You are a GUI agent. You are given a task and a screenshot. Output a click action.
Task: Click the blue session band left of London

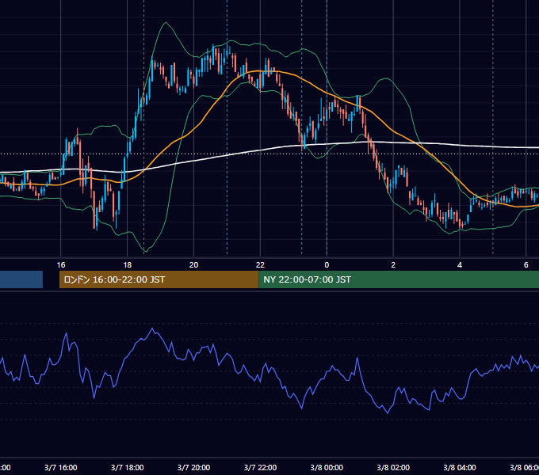point(21,279)
